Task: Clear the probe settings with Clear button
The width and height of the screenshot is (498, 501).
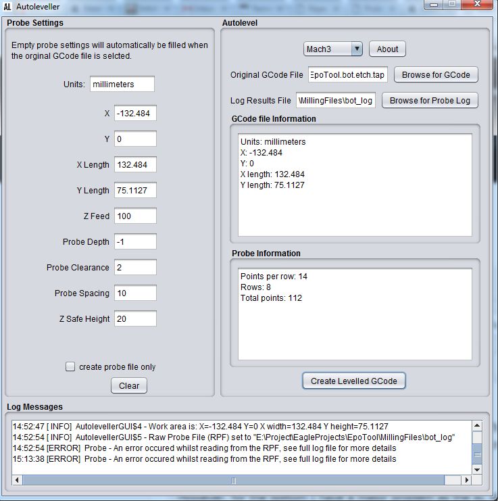Action: click(x=128, y=385)
